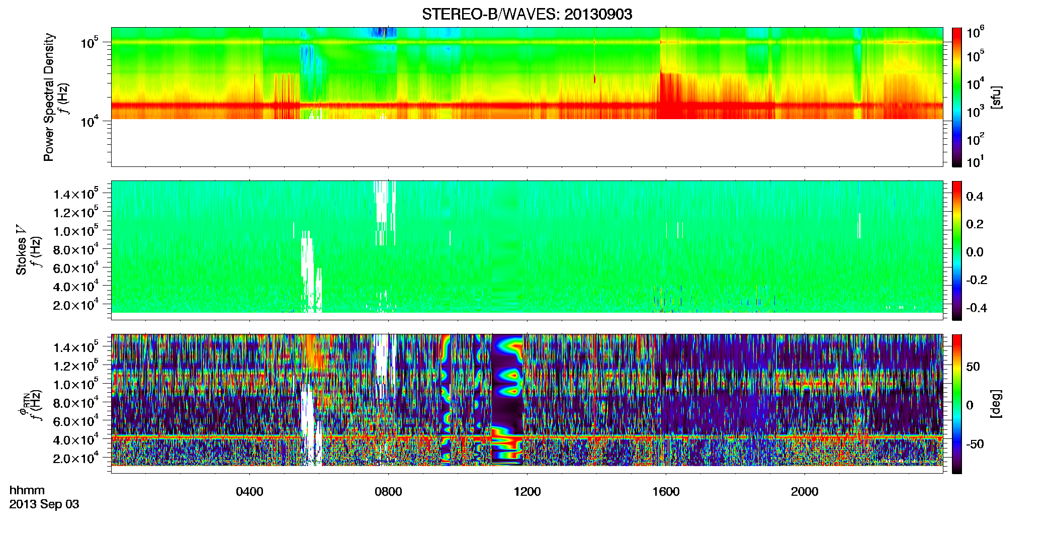Click the -50 value on phi color bar

coord(975,444)
